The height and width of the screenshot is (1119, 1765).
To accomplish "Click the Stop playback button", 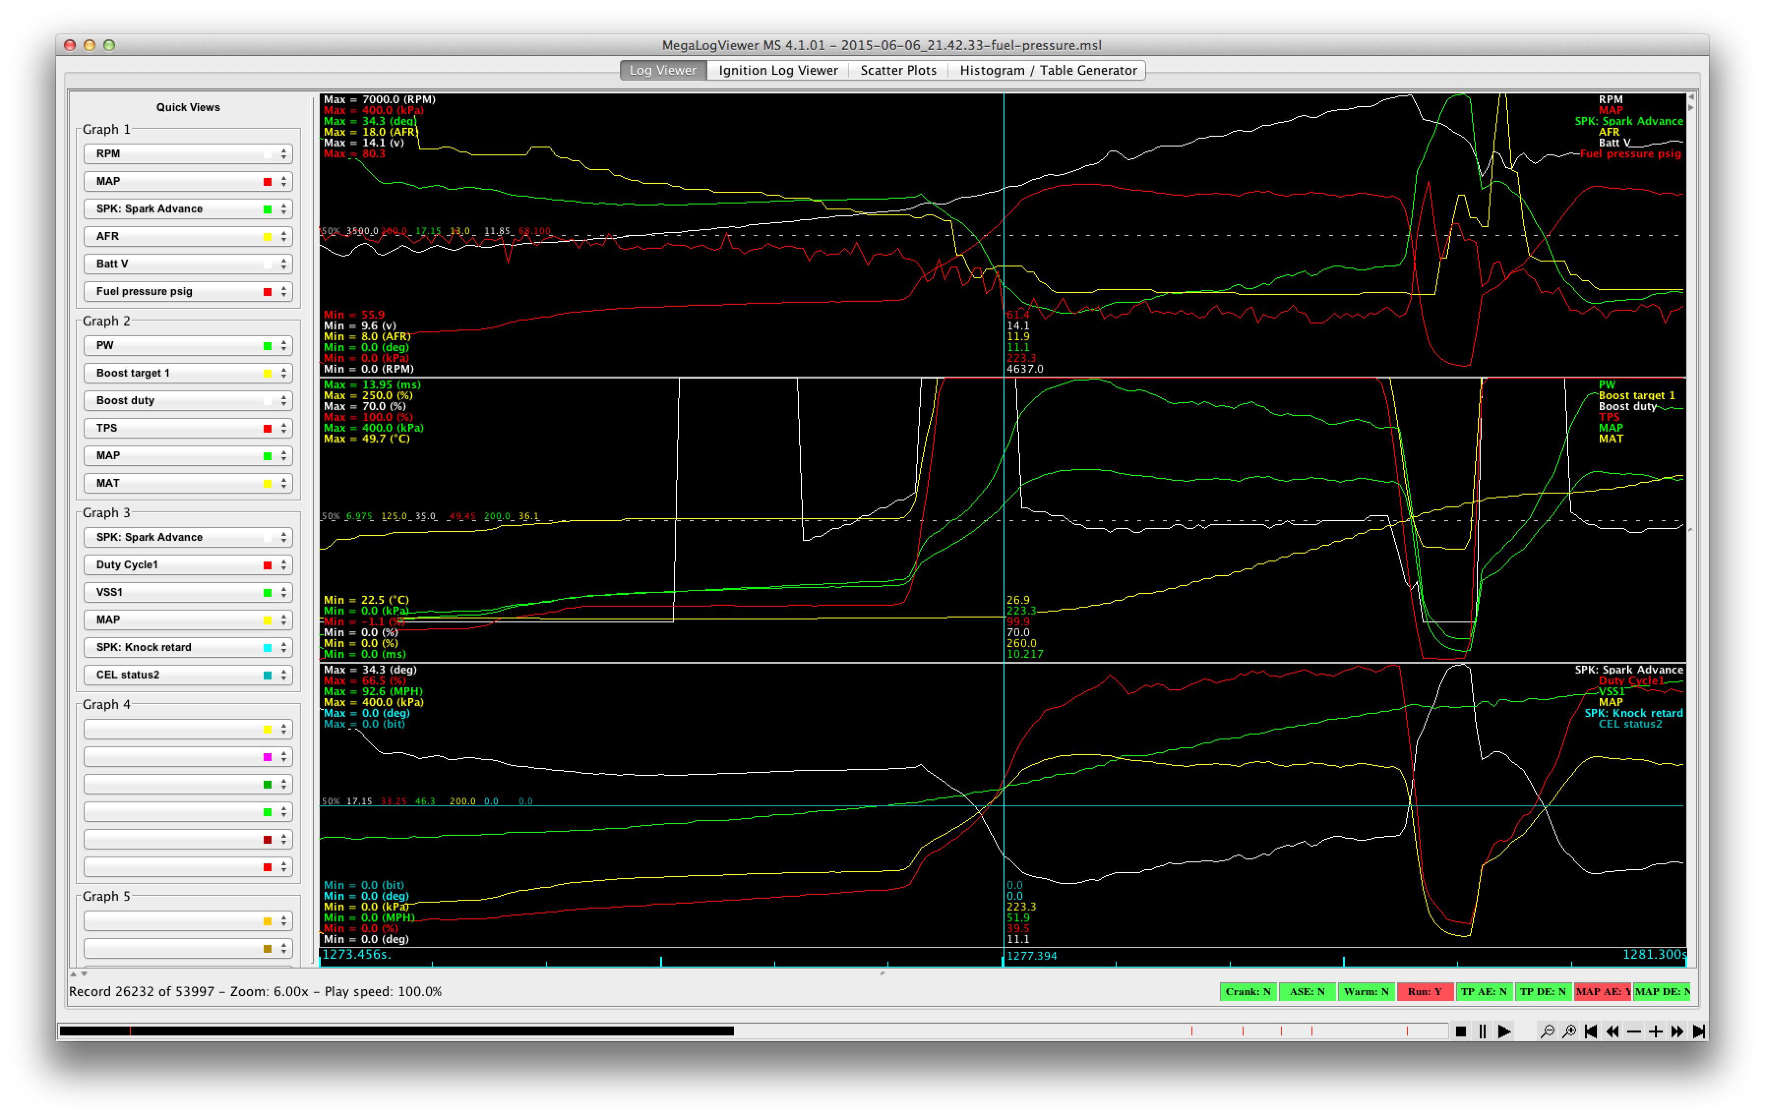I will coord(1461,1031).
